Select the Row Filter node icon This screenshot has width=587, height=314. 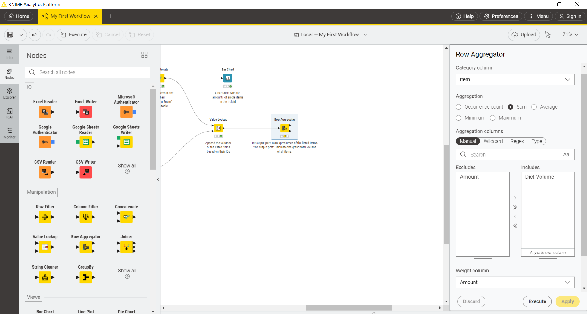pos(45,217)
